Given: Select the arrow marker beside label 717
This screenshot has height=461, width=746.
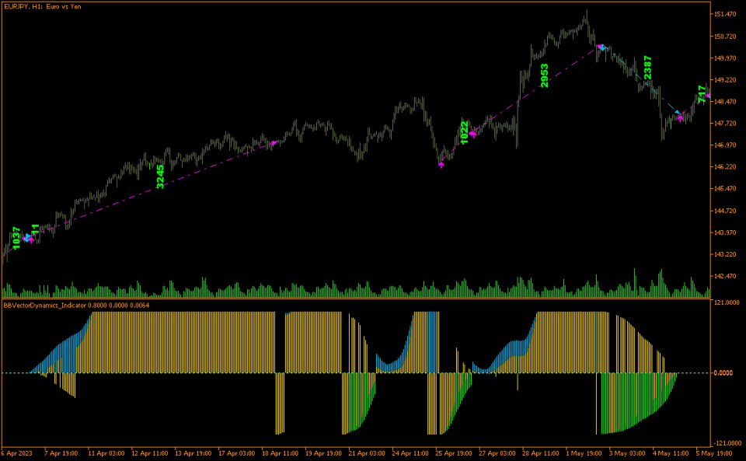Looking at the screenshot, I should 709,96.
